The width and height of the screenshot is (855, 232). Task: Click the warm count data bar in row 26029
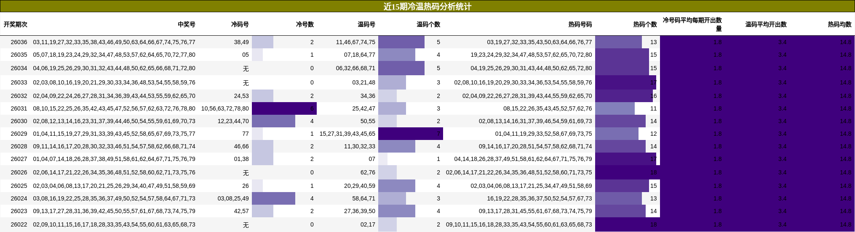pos(411,134)
